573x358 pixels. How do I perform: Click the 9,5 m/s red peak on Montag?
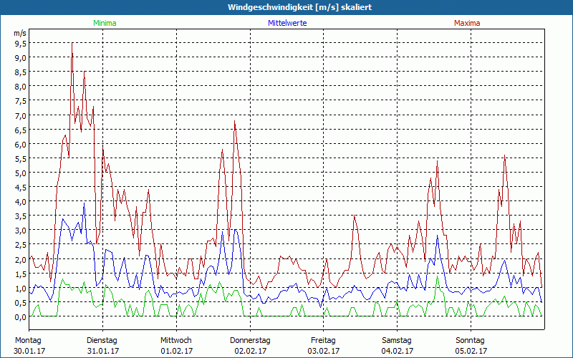[72, 44]
